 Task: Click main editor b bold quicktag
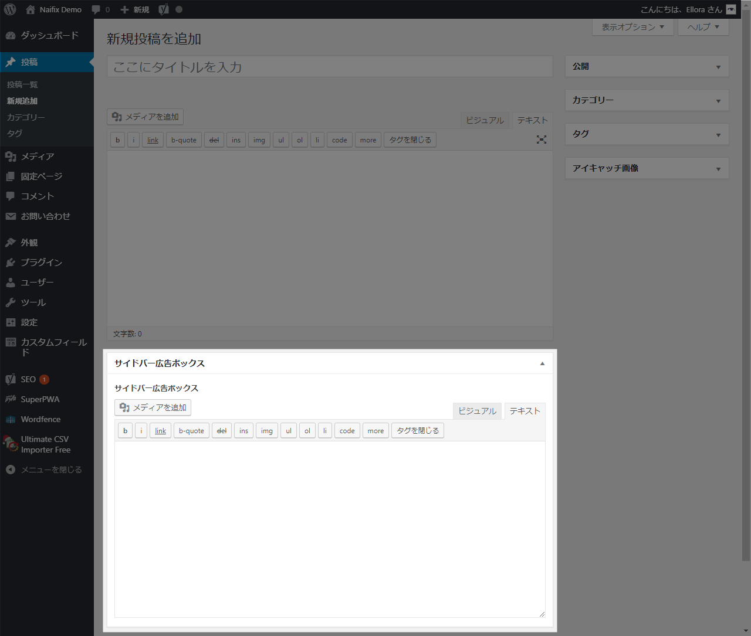(117, 140)
